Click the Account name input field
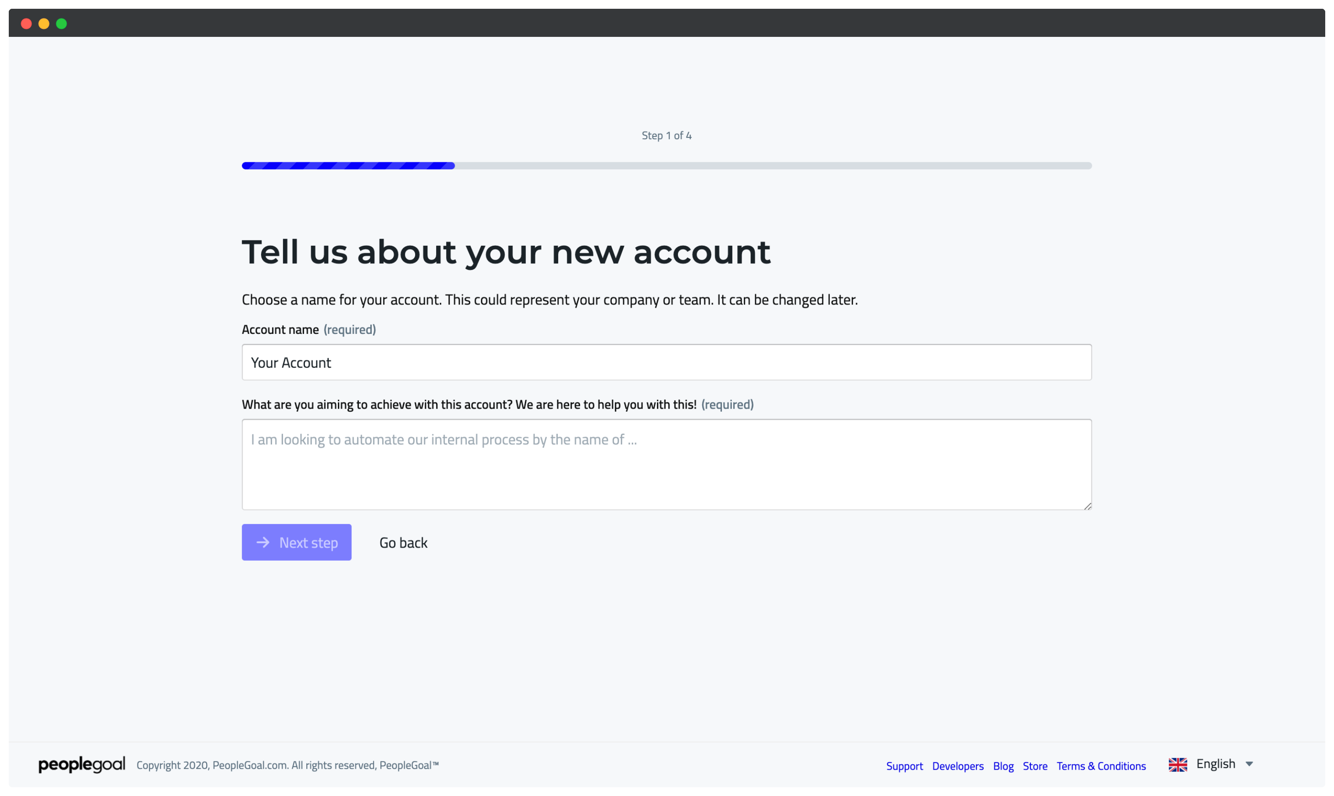 tap(667, 362)
